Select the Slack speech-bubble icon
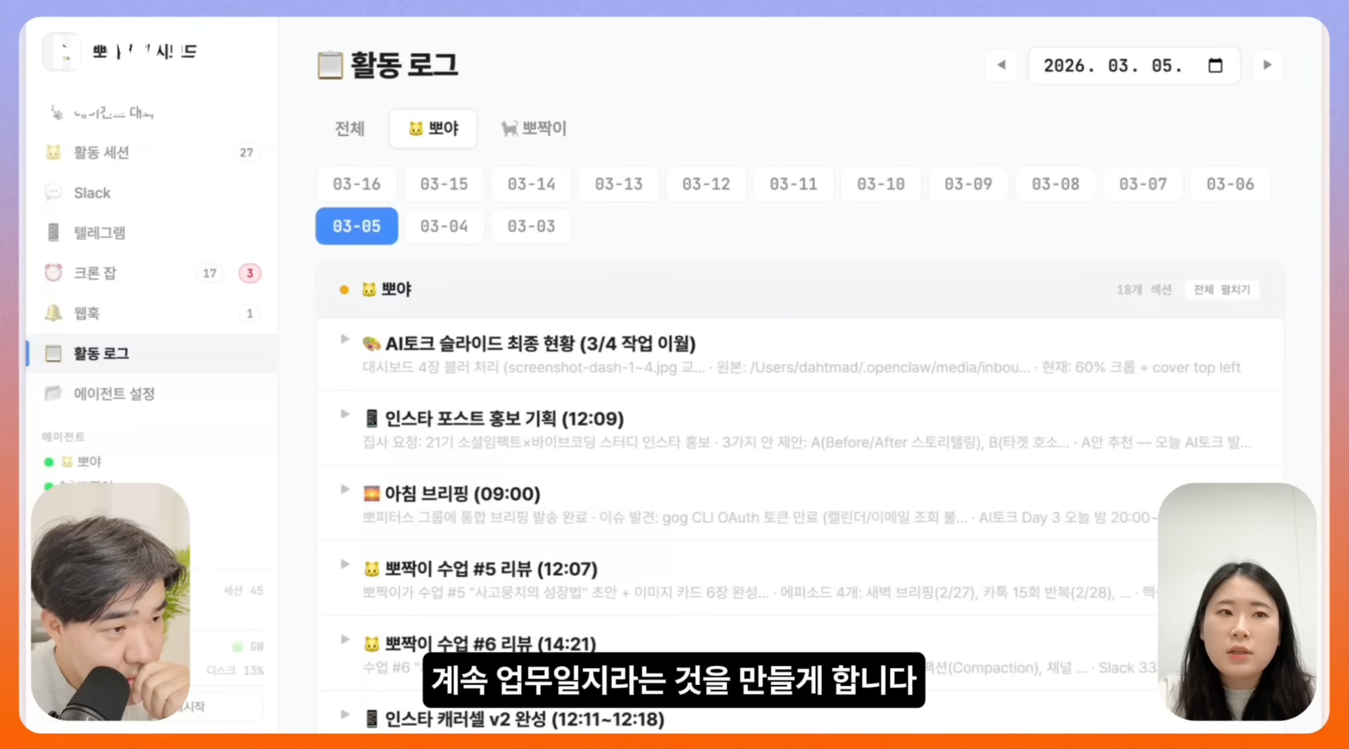Screen dimensions: 1349x749 pos(52,192)
